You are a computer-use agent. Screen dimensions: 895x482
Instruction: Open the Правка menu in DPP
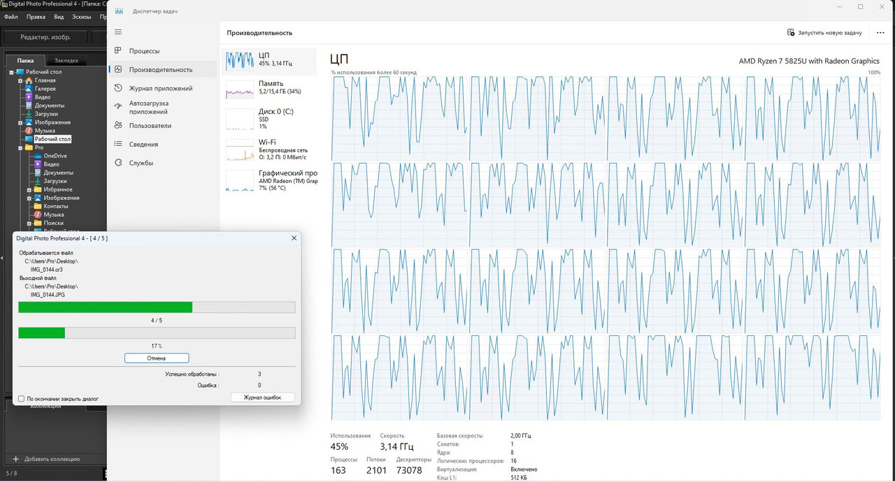(x=36, y=17)
